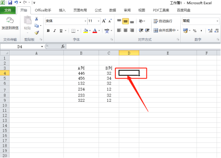The height and width of the screenshot is (158, 221).
Task: Open the File (文件) tab
Action: (x=8, y=10)
